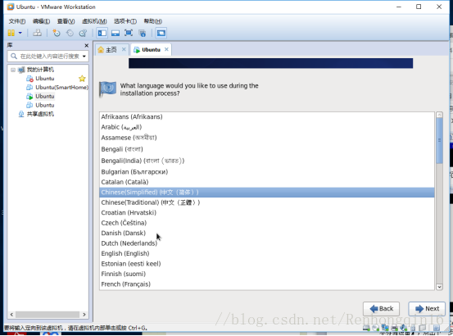453x336 pixels.
Task: Click language list scroll up arrow
Action: [x=439, y=115]
